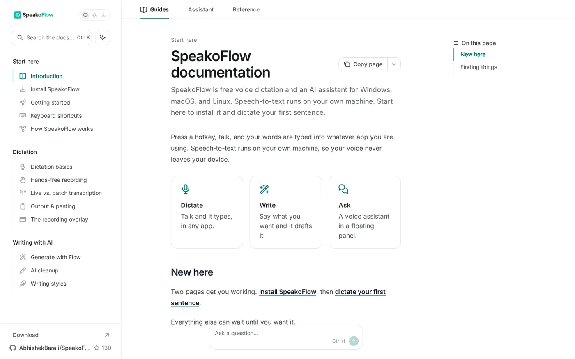This screenshot has width=575, height=359.
Task: Click the Dictation section heading
Action: click(25, 152)
